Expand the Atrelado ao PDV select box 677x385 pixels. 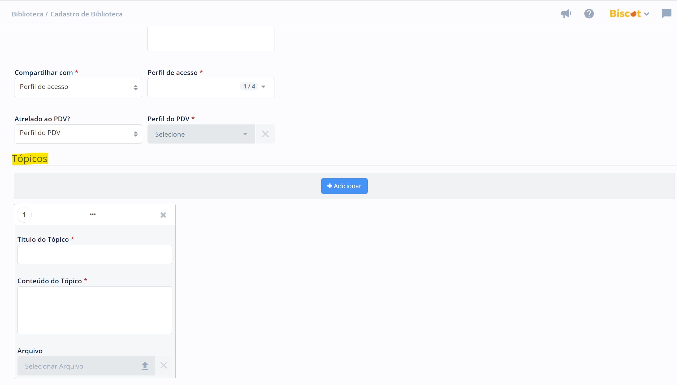pos(78,134)
